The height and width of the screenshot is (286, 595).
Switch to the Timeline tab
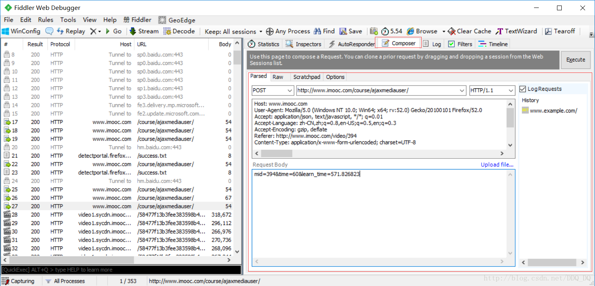pyautogui.click(x=493, y=44)
